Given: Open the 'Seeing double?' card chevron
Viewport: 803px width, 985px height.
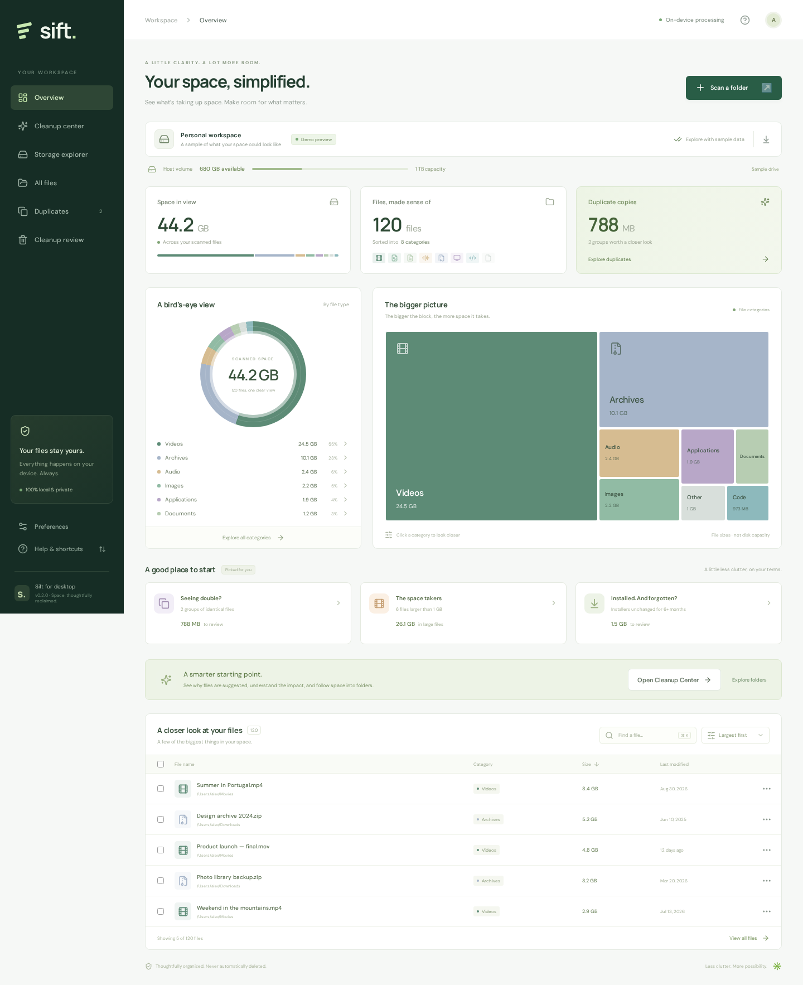Looking at the screenshot, I should [338, 603].
